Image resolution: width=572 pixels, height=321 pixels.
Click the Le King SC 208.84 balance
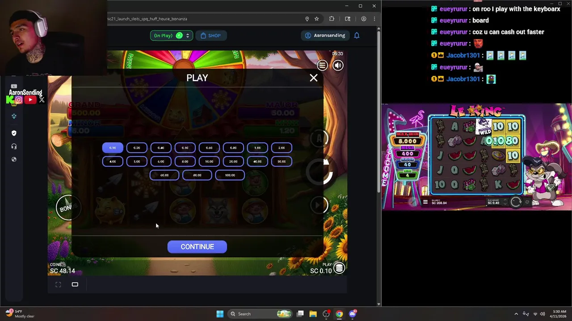click(x=439, y=203)
